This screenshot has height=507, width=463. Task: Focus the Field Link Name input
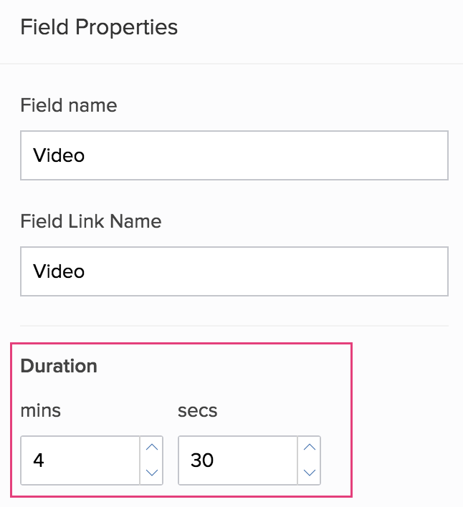234,271
